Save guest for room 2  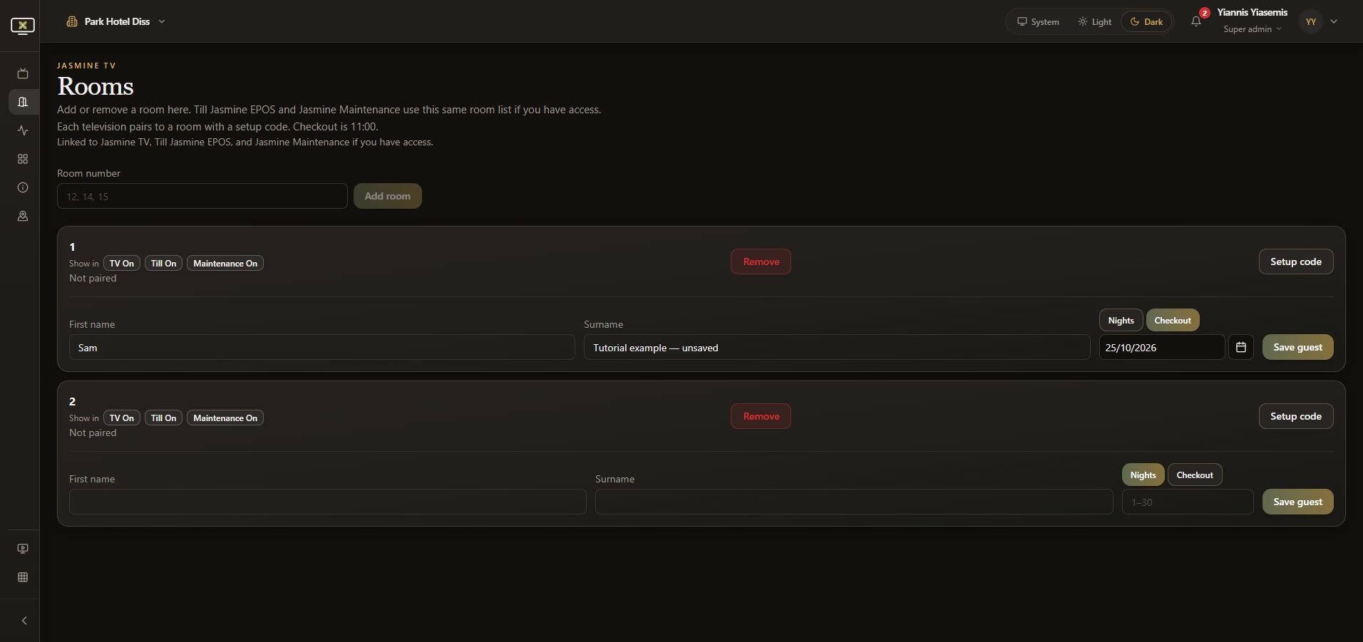click(x=1298, y=502)
